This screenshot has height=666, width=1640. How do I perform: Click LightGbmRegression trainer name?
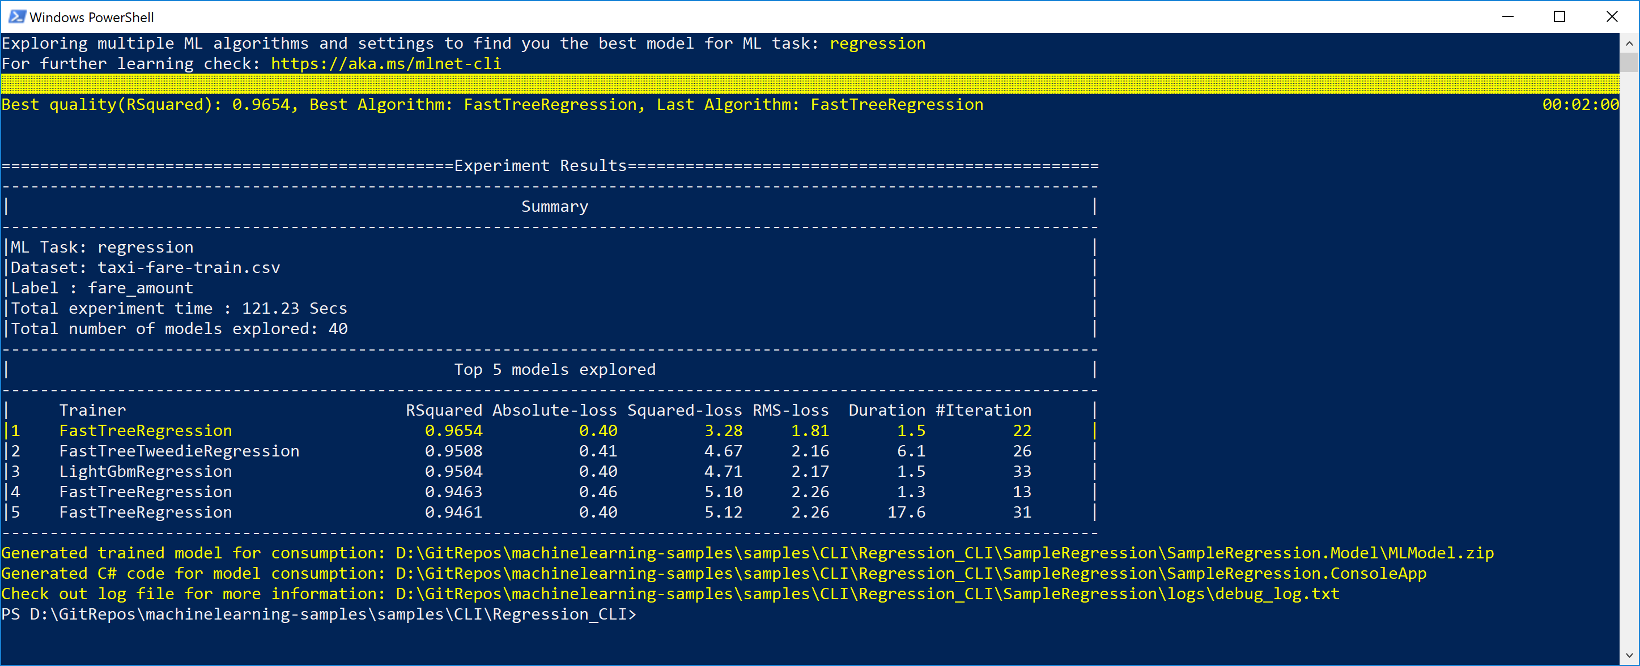(x=145, y=471)
